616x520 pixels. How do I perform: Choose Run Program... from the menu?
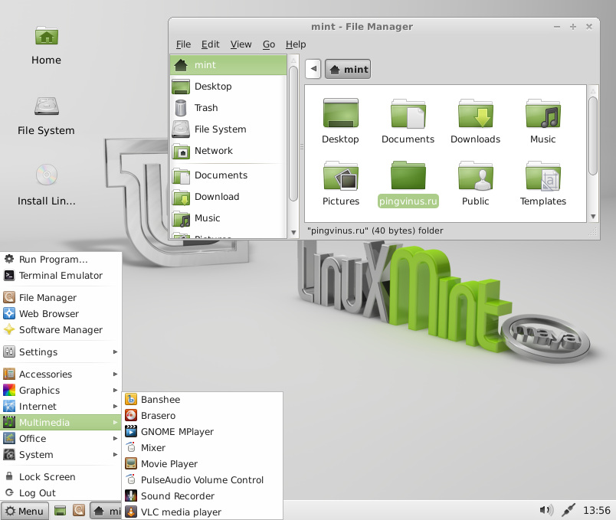61,259
